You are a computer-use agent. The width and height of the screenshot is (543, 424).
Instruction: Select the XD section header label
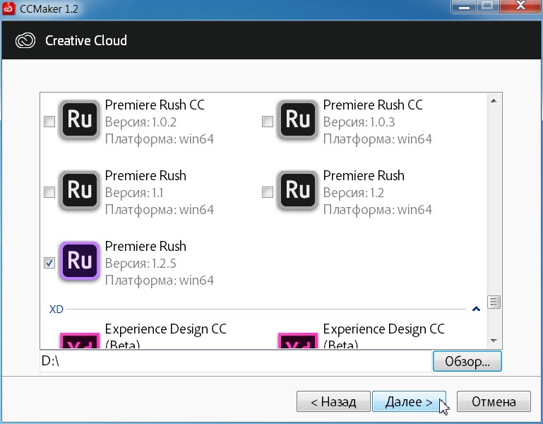(x=56, y=309)
